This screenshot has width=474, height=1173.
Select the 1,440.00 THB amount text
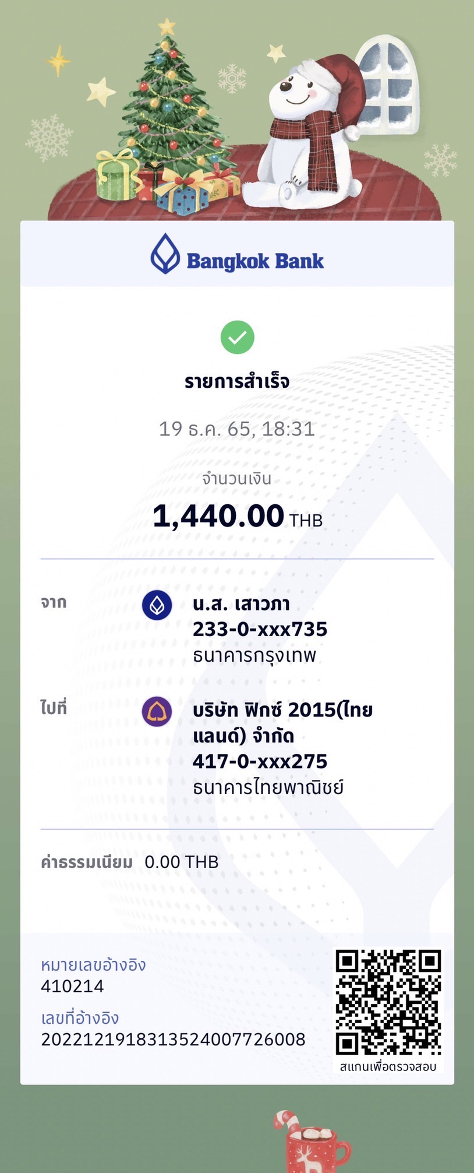[x=238, y=517]
